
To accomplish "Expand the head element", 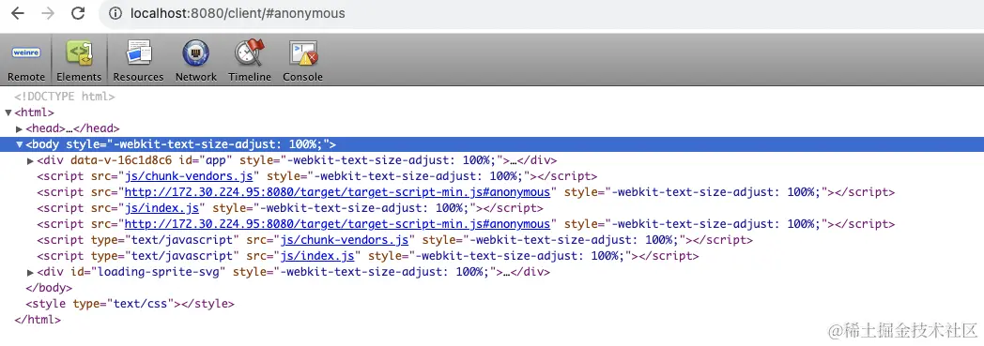I will [20, 128].
